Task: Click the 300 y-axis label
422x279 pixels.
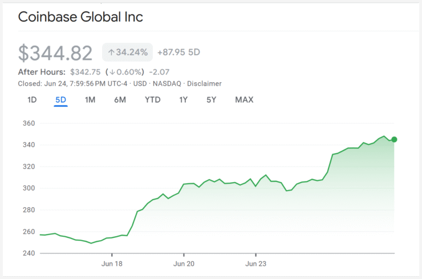Action: click(29, 188)
